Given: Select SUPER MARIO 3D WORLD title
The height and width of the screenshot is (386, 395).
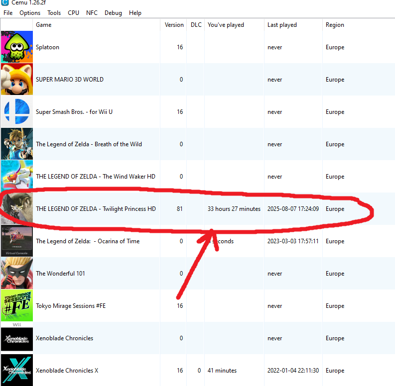Looking at the screenshot, I should click(x=70, y=80).
